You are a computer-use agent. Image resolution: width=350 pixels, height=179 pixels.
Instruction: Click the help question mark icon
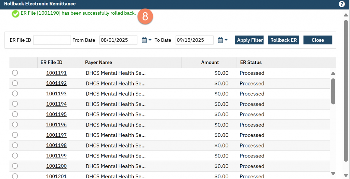[x=341, y=4]
